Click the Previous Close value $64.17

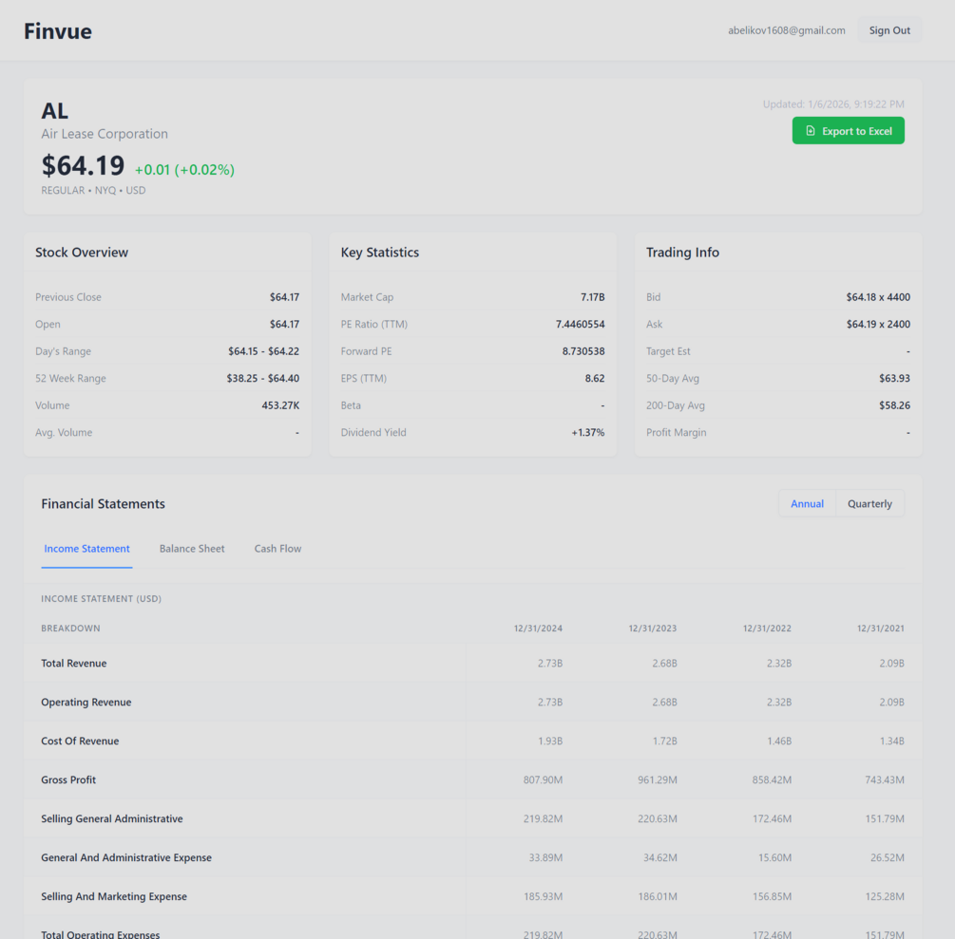click(284, 297)
